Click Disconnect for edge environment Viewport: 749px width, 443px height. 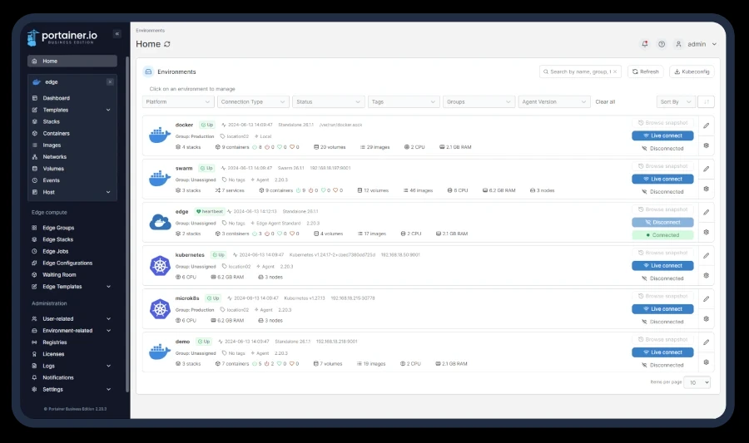662,222
